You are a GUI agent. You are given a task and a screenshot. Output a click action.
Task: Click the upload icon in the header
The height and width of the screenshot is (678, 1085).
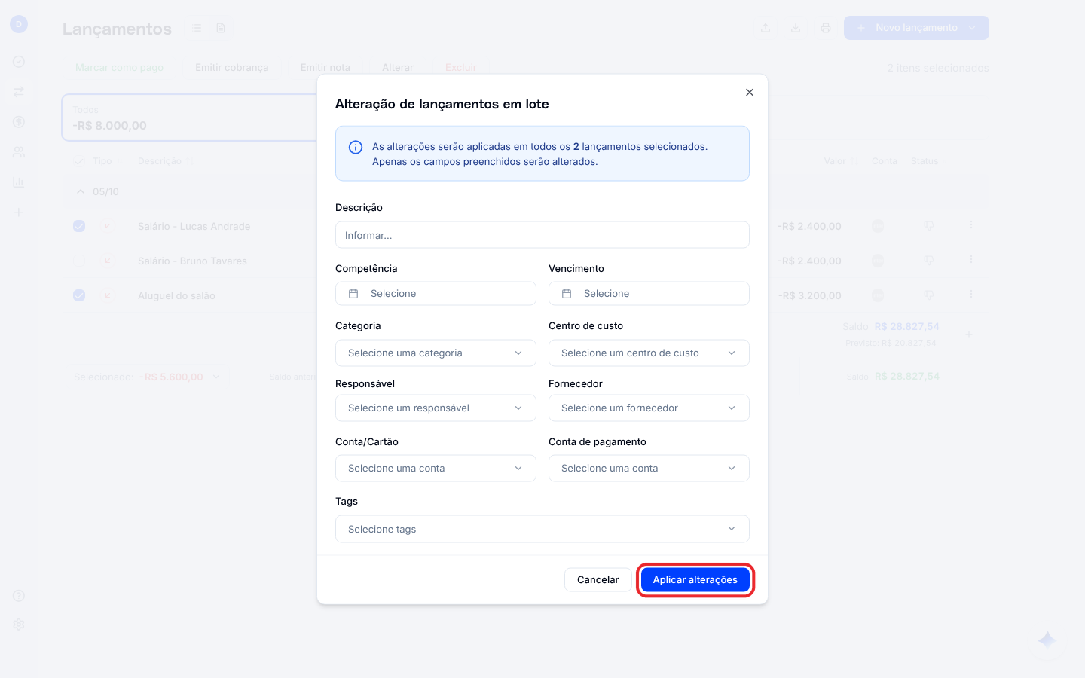point(766,28)
